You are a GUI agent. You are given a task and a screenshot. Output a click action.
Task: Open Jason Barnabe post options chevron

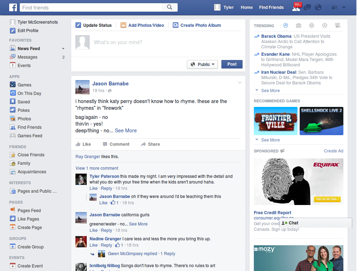click(x=240, y=83)
